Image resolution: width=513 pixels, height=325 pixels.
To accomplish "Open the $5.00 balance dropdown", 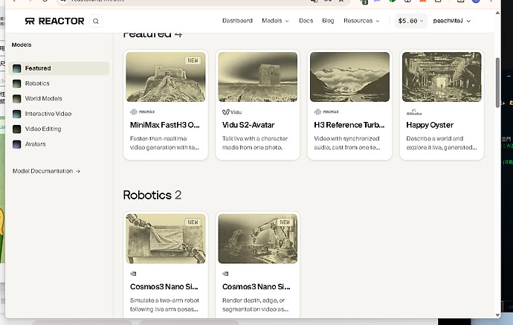I will click(410, 21).
